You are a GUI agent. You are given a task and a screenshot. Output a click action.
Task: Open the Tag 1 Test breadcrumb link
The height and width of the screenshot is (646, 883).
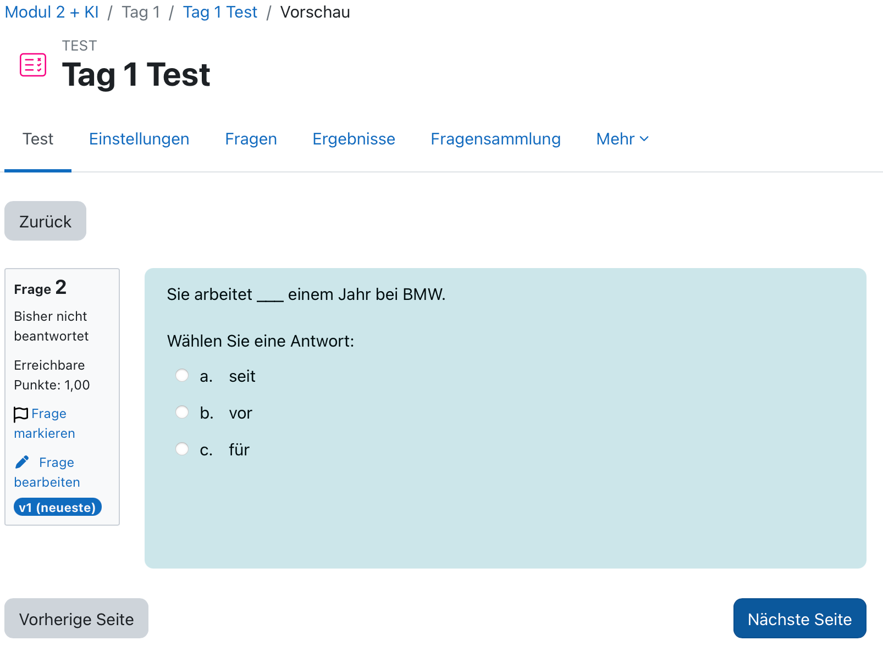click(220, 12)
